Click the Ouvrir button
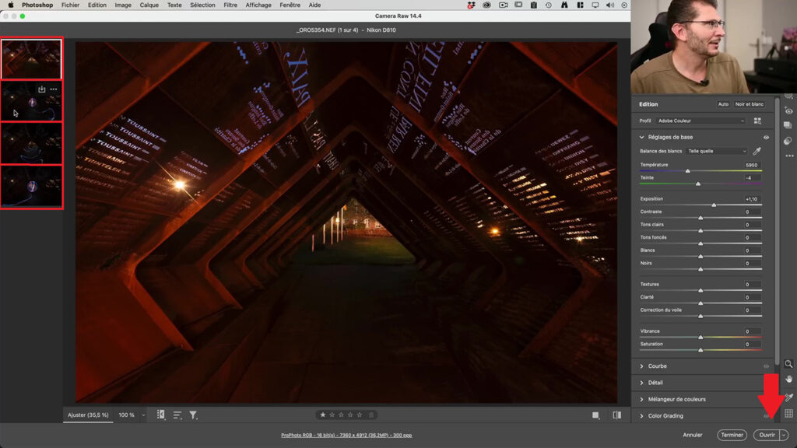This screenshot has width=797, height=448. click(767, 435)
